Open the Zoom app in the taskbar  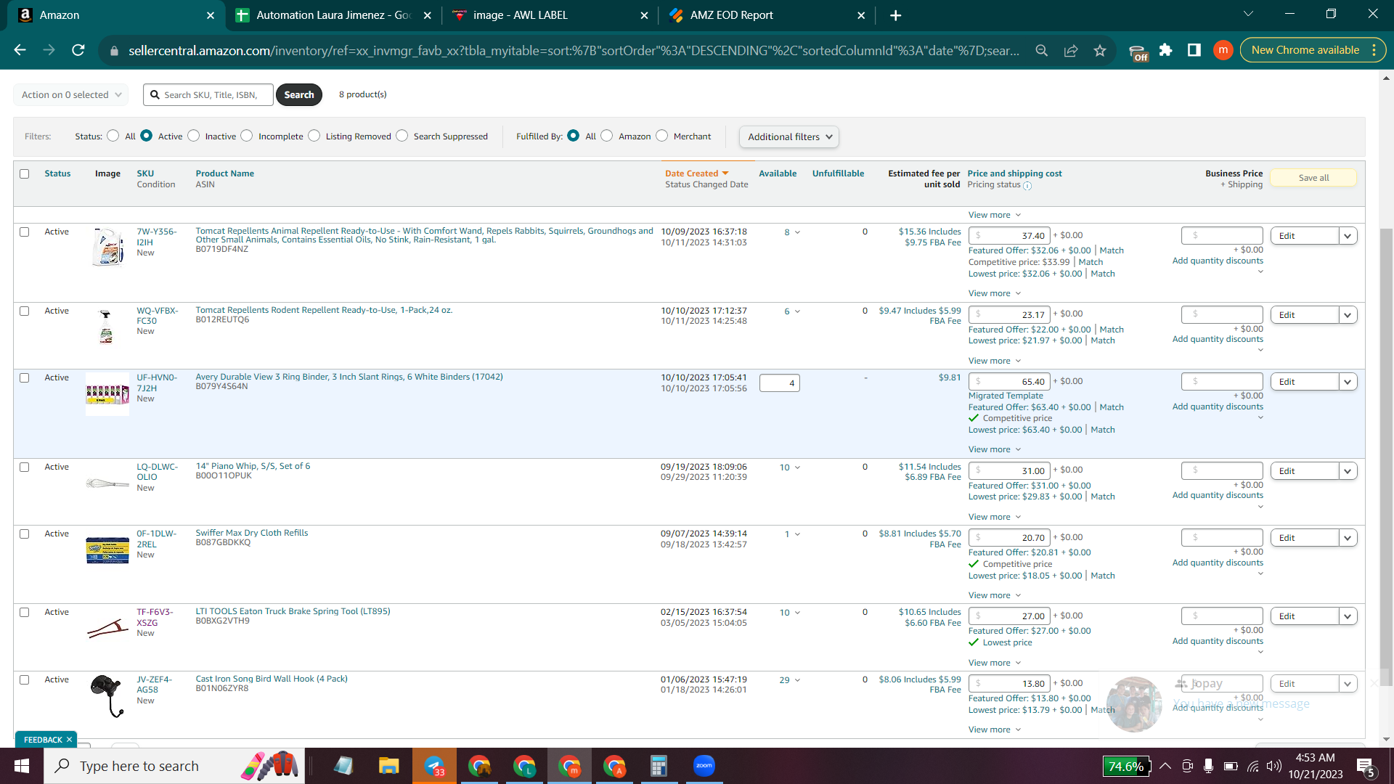704,766
